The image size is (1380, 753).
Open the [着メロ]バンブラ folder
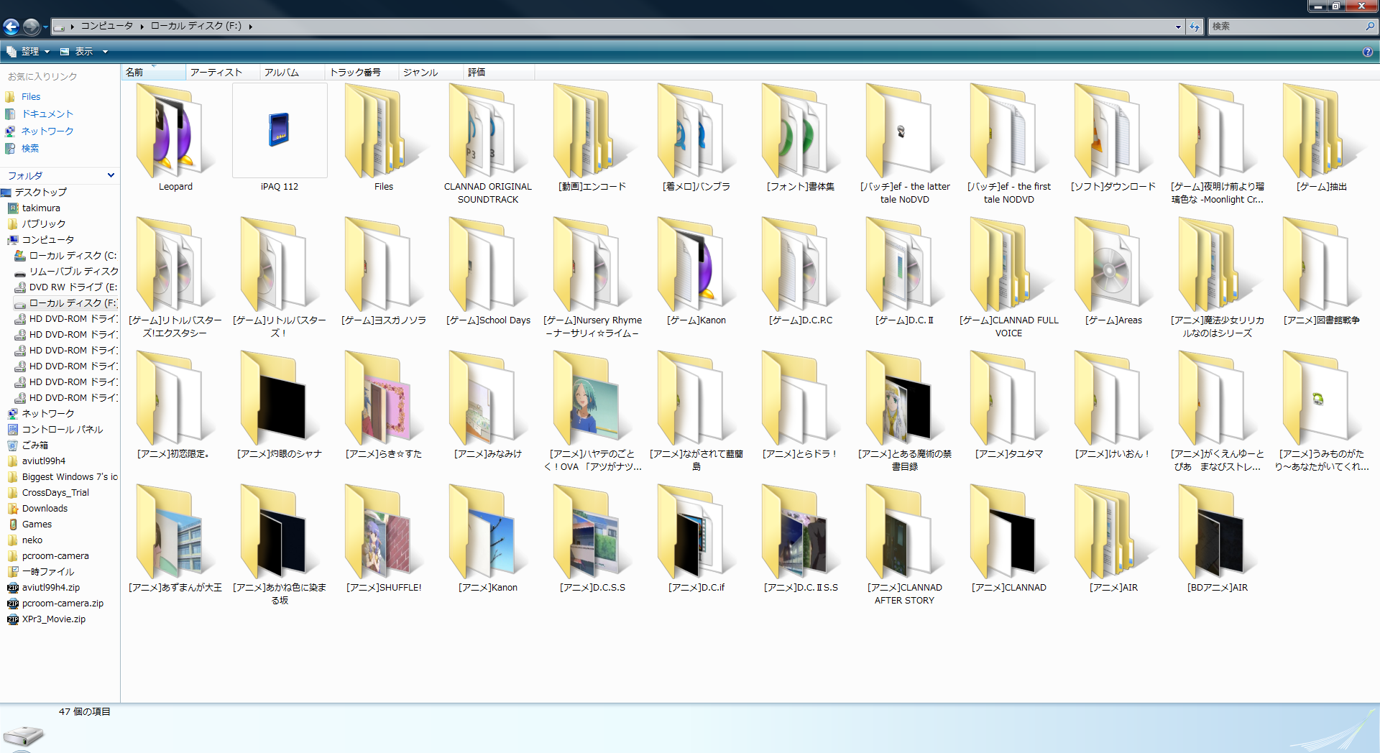pos(696,131)
